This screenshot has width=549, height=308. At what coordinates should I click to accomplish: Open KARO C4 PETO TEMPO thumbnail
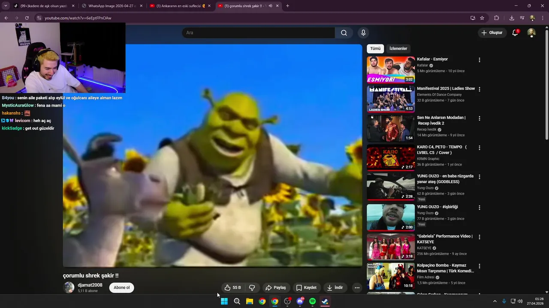pyautogui.click(x=391, y=157)
